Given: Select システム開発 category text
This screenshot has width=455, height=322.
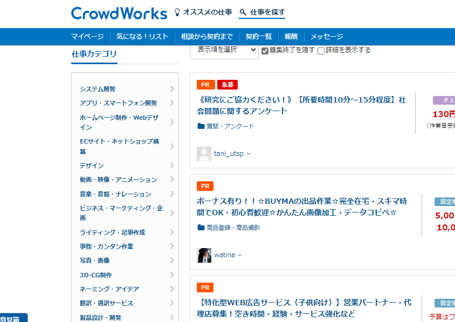Looking at the screenshot, I should [98, 89].
